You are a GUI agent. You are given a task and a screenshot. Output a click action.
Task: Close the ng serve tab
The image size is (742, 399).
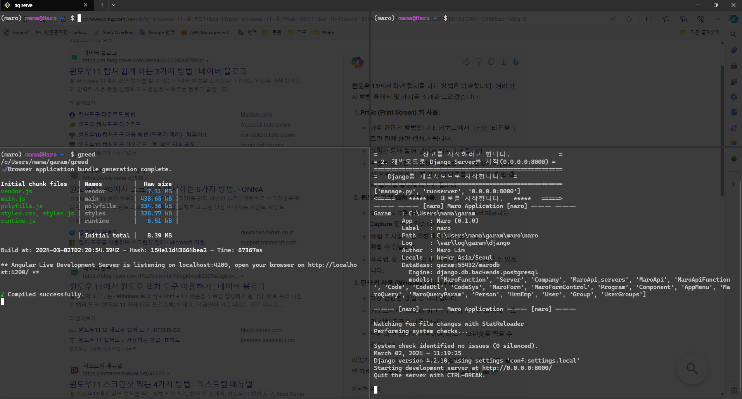point(85,5)
